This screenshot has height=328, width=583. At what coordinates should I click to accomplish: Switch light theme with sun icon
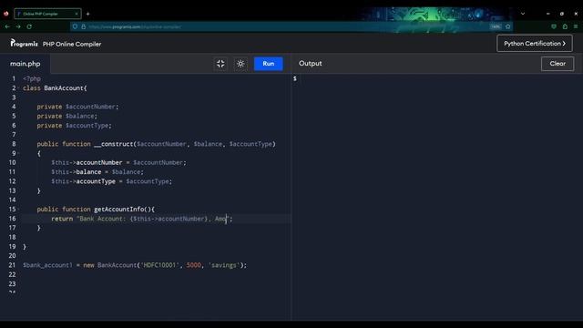point(240,64)
